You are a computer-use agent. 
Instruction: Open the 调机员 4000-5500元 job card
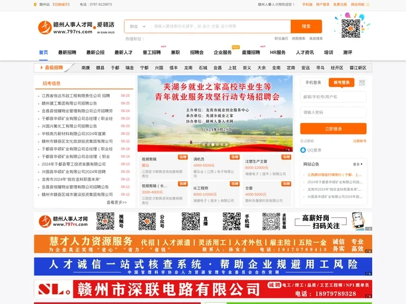point(215,167)
